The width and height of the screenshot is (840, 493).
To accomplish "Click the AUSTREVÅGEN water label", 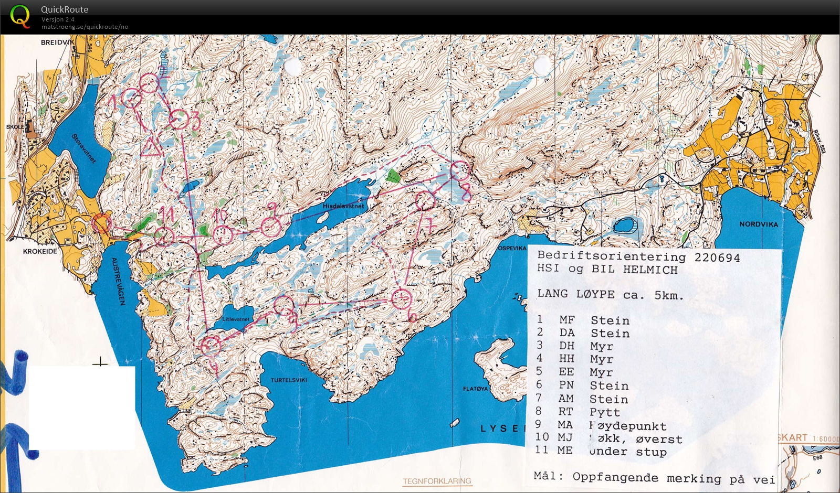I will click(118, 281).
